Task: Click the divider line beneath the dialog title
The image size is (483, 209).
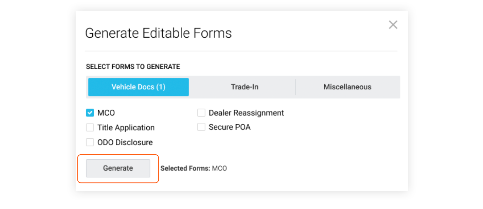Action: (x=241, y=51)
